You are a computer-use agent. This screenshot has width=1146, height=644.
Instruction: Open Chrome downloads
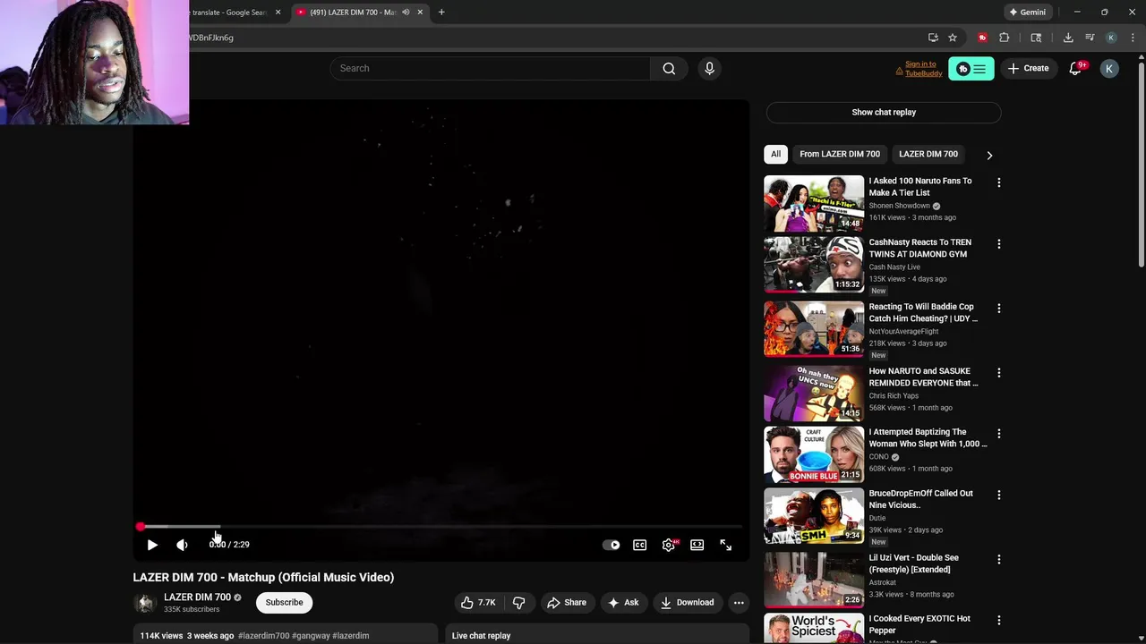[x=1068, y=38]
